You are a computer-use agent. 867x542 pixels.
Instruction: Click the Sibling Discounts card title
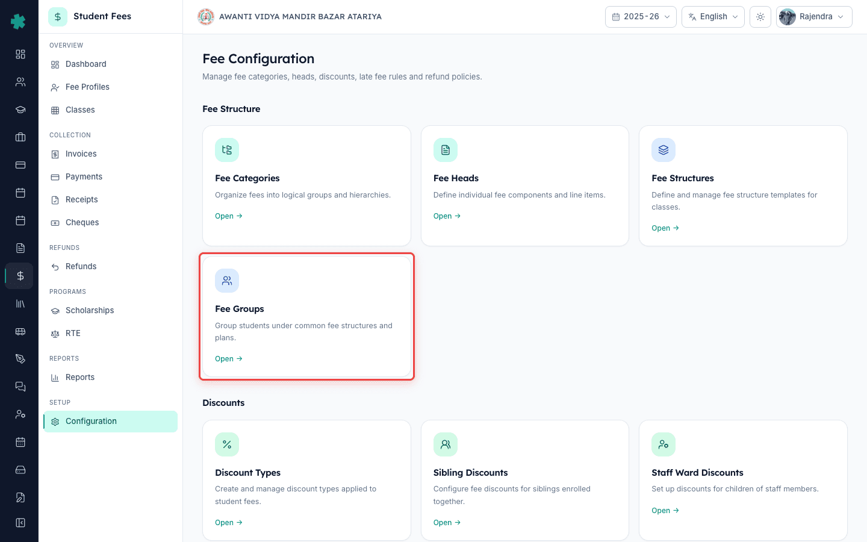click(470, 473)
